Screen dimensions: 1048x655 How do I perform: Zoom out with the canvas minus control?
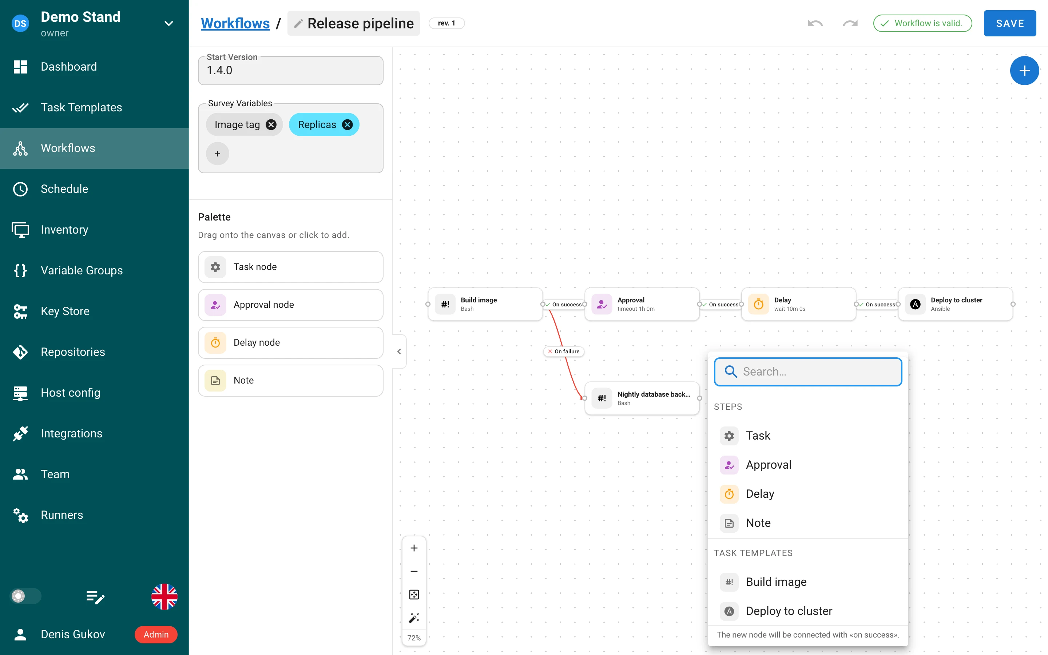[414, 571]
